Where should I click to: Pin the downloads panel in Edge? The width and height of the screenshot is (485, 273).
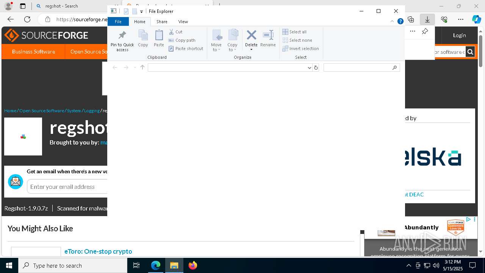[425, 31]
